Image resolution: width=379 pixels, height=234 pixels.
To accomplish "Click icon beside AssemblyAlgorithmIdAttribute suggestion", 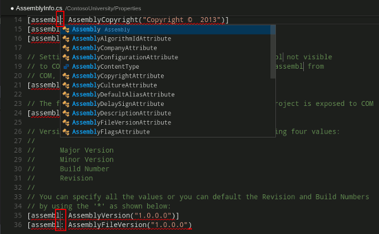I will tap(66, 38).
